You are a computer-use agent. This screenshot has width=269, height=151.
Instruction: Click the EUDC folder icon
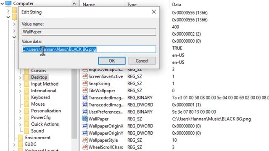pos(21,144)
